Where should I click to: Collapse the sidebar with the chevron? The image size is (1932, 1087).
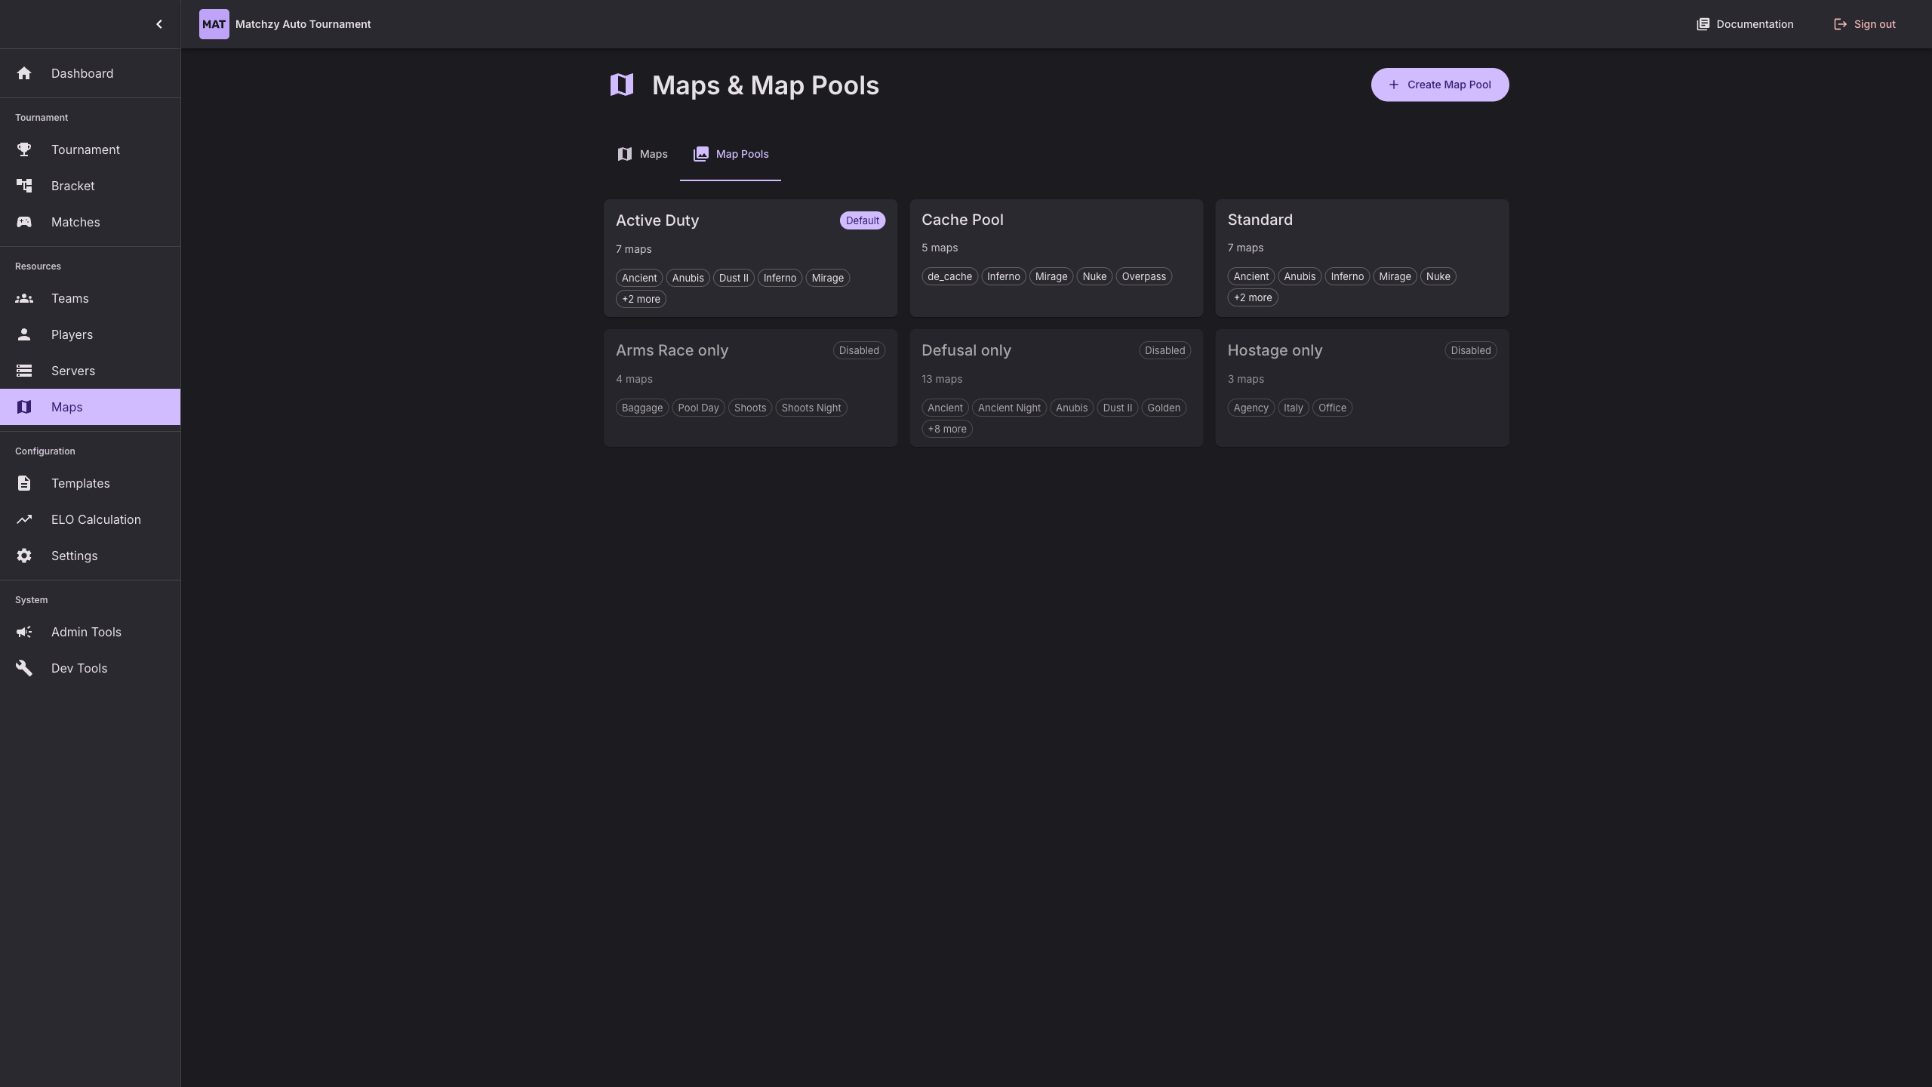pyautogui.click(x=159, y=23)
